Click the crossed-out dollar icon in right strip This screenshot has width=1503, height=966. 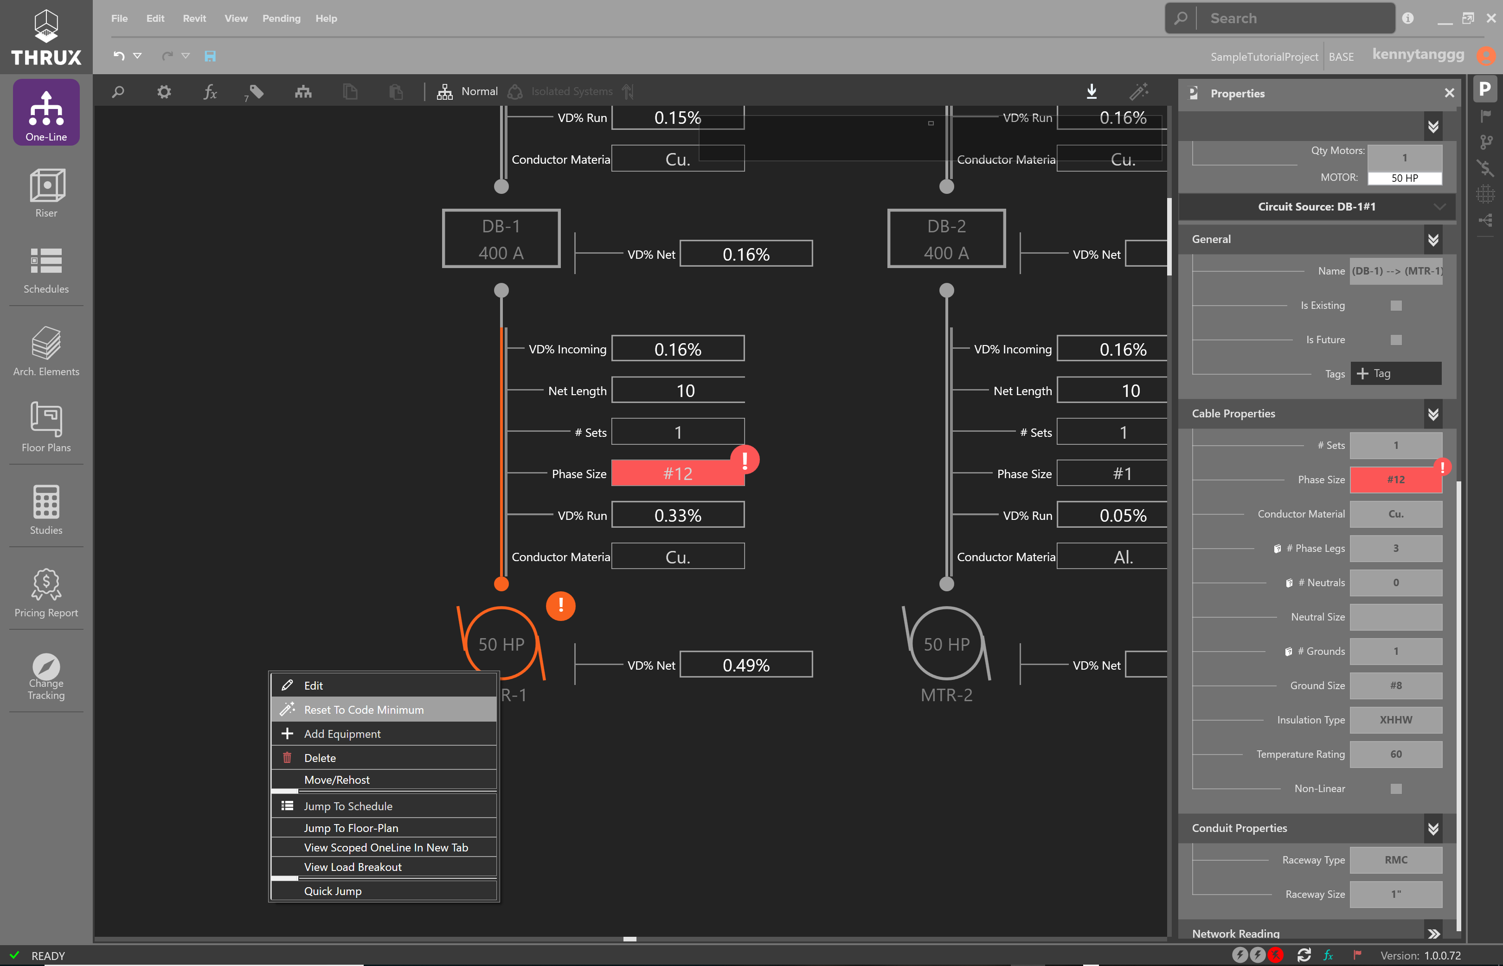(x=1485, y=168)
